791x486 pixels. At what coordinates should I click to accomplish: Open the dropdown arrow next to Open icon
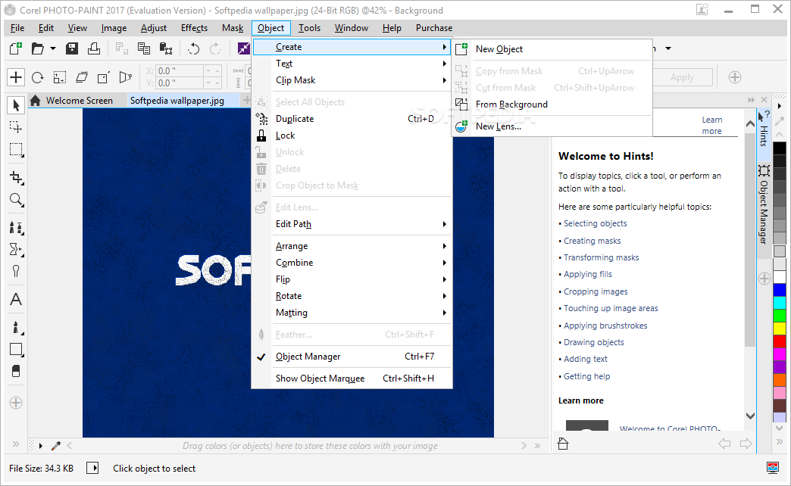click(x=53, y=48)
